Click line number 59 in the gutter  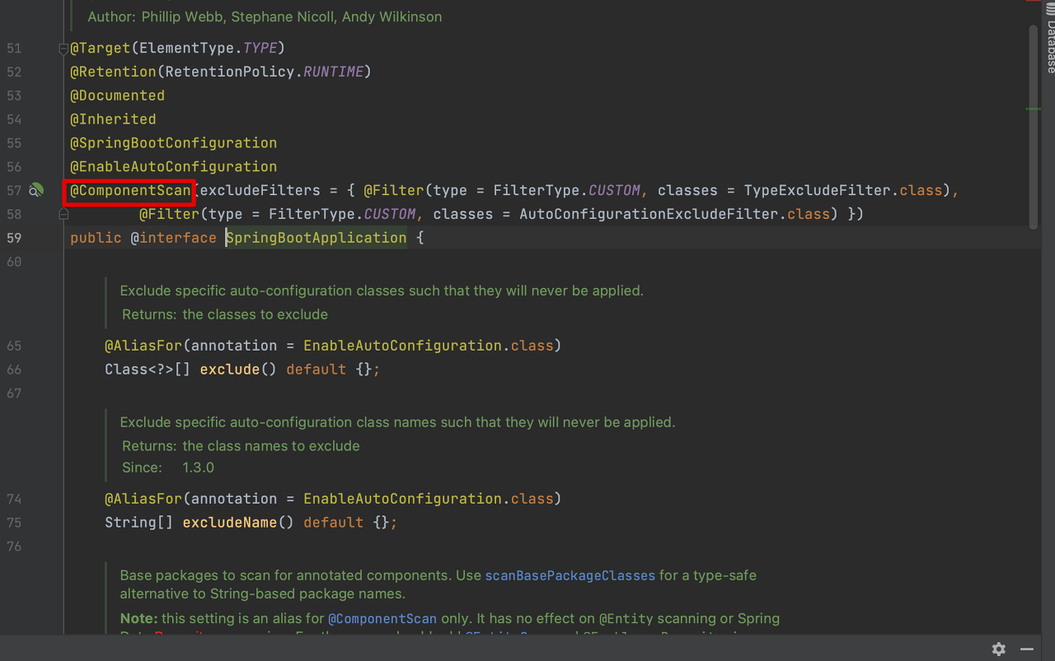[14, 238]
